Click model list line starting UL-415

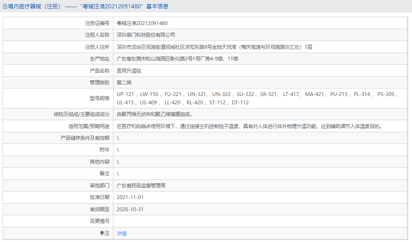pos(183,103)
